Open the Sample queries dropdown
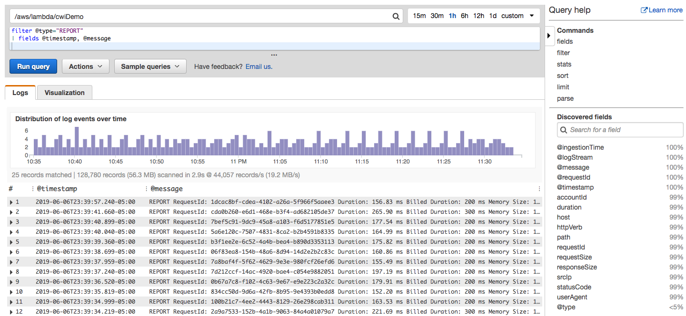 point(150,66)
